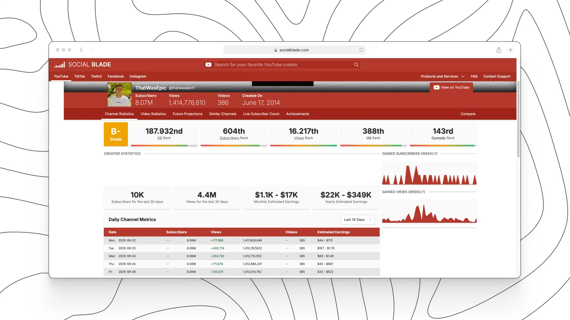Click the $107 - $1.7K earnings cell

click(x=326, y=248)
